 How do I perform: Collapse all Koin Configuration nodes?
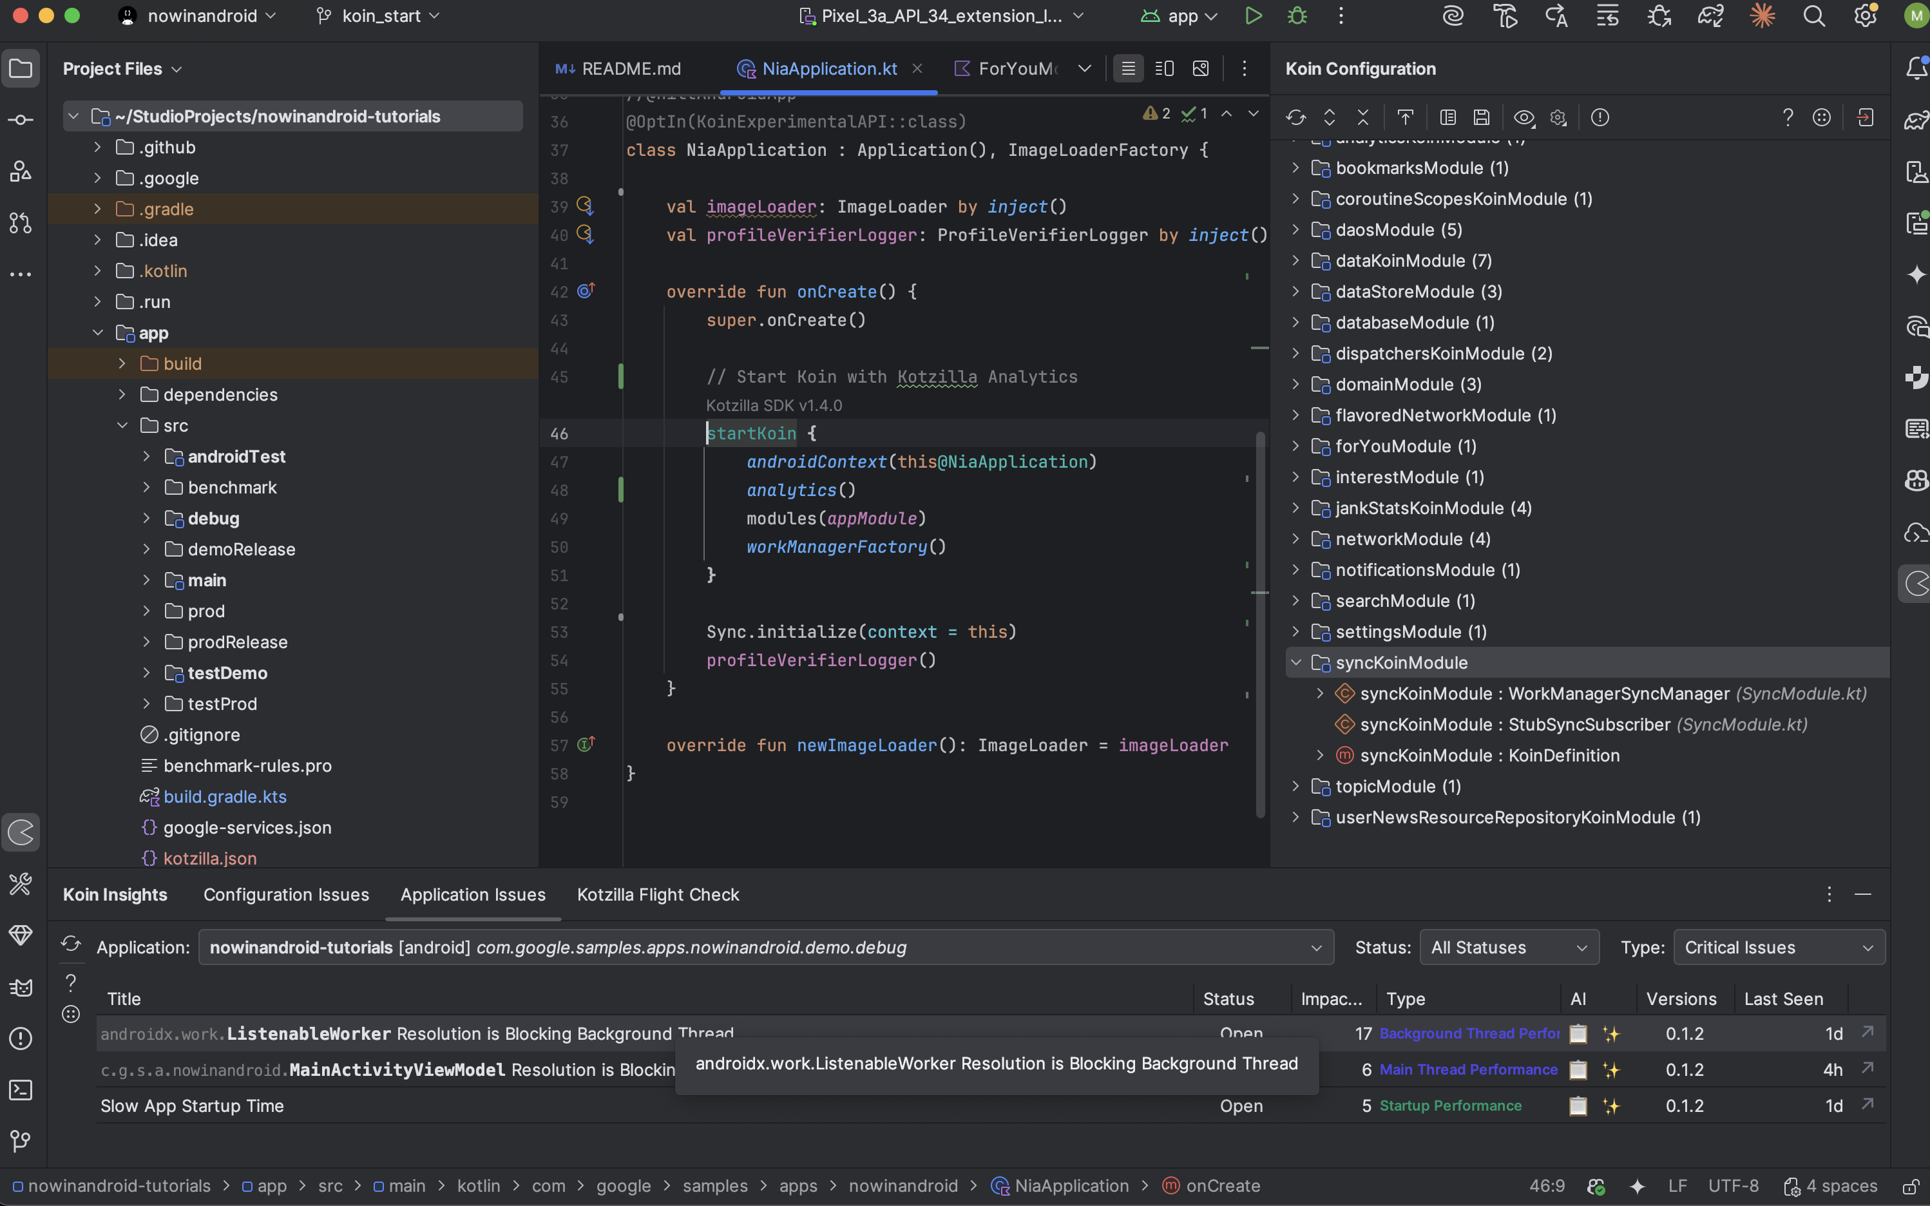[1363, 117]
